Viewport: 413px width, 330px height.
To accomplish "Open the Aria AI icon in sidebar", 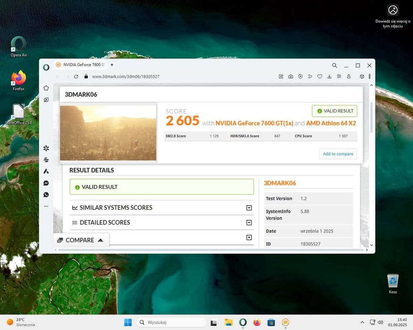I will click(x=46, y=171).
